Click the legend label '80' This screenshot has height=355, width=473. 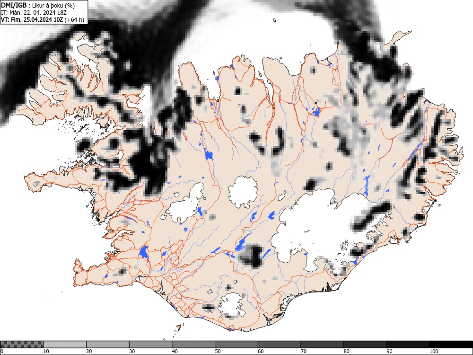coord(346,351)
